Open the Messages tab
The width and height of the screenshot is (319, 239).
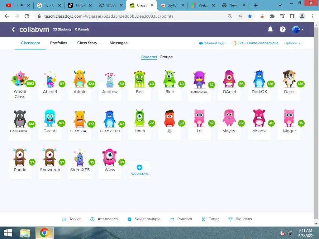pos(118,43)
